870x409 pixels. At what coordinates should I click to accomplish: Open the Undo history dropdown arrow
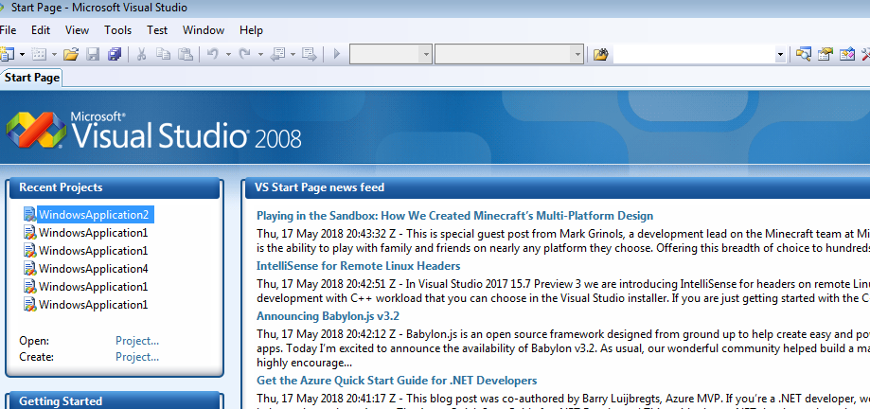click(228, 54)
